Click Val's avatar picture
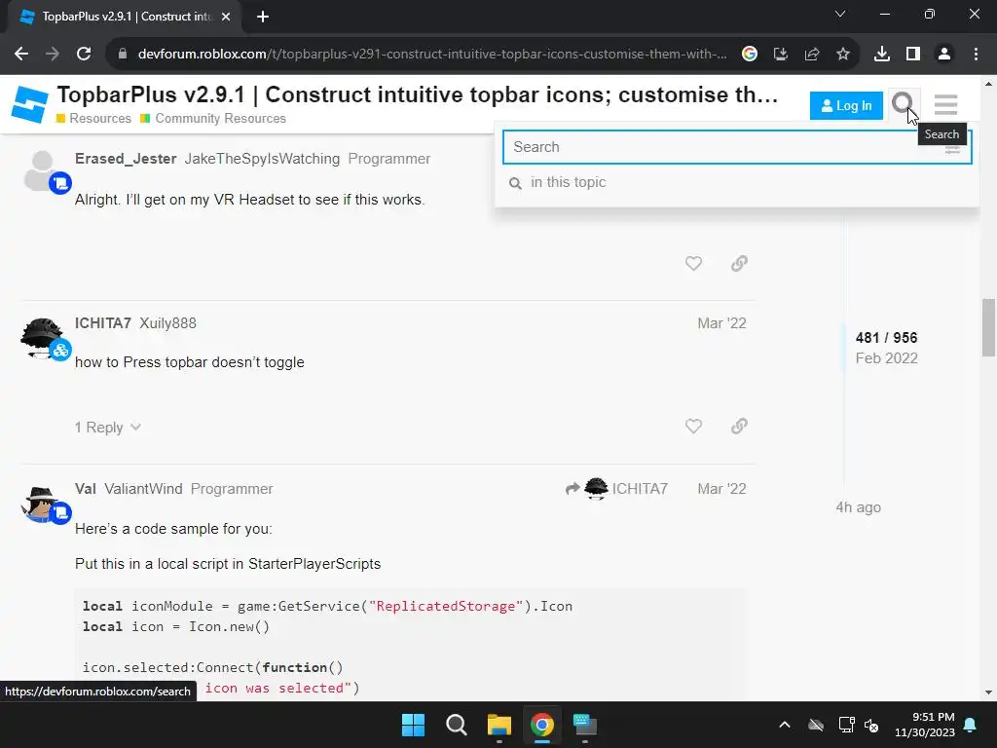 click(41, 504)
